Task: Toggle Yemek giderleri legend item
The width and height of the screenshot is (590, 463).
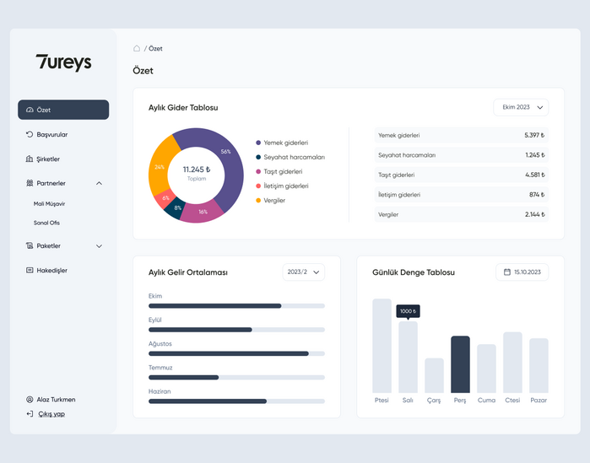Action: click(x=285, y=143)
